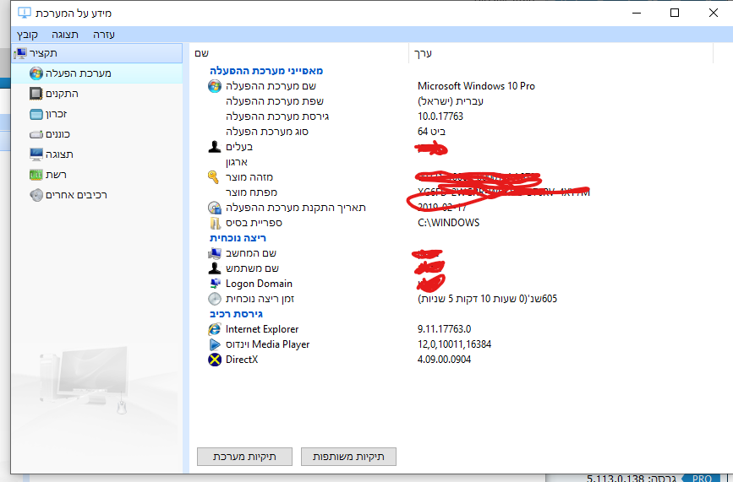
Task: Select the C:\WINDOWS value
Action: 449,223
